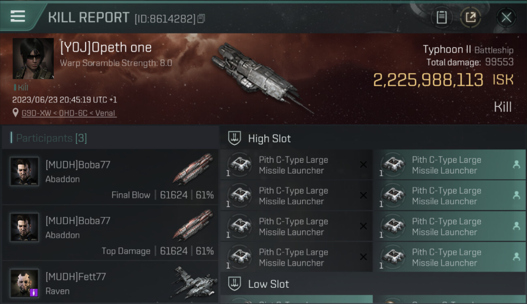The image size is (527, 304).
Task: Select Boba77's Top Damage entry
Action: click(x=110, y=233)
